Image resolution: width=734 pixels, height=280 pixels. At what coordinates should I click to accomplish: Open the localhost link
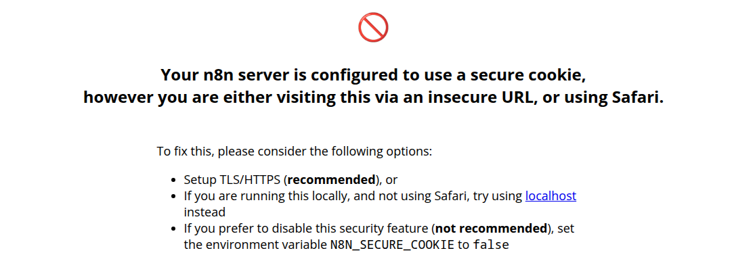point(550,196)
